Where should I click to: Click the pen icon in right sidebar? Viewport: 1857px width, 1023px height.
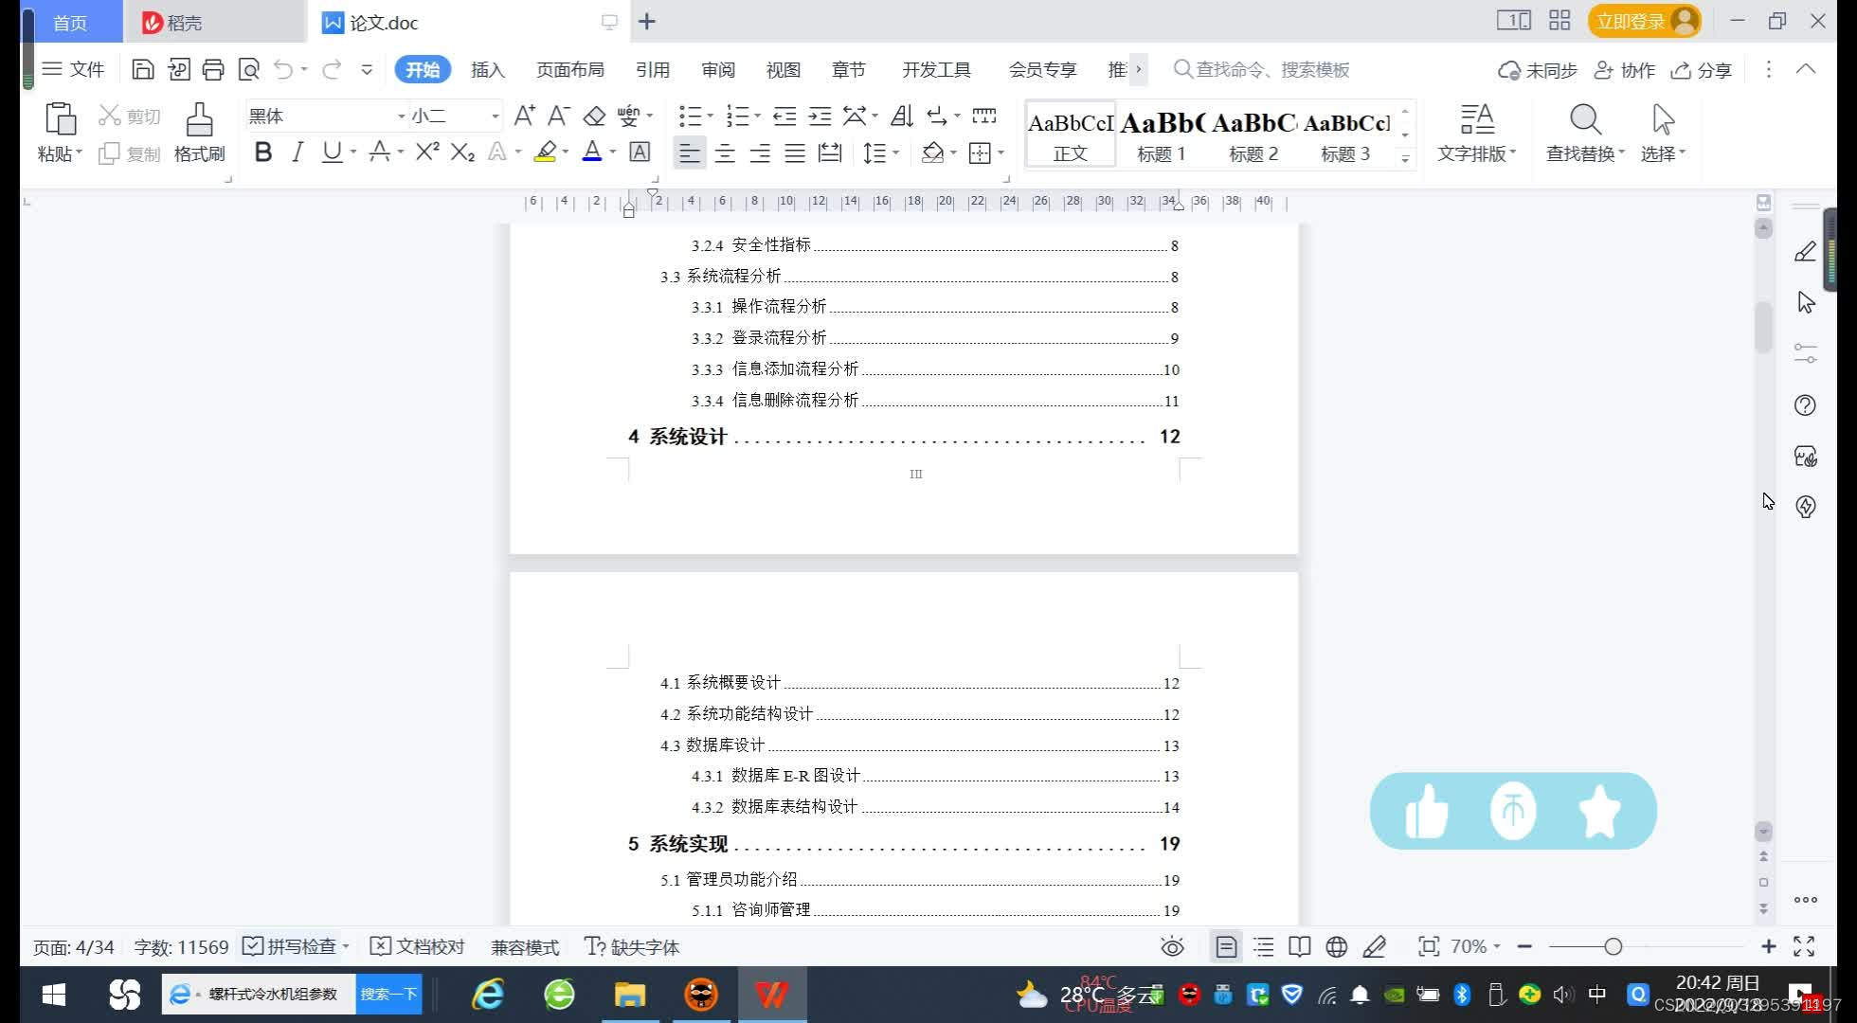pyautogui.click(x=1805, y=252)
